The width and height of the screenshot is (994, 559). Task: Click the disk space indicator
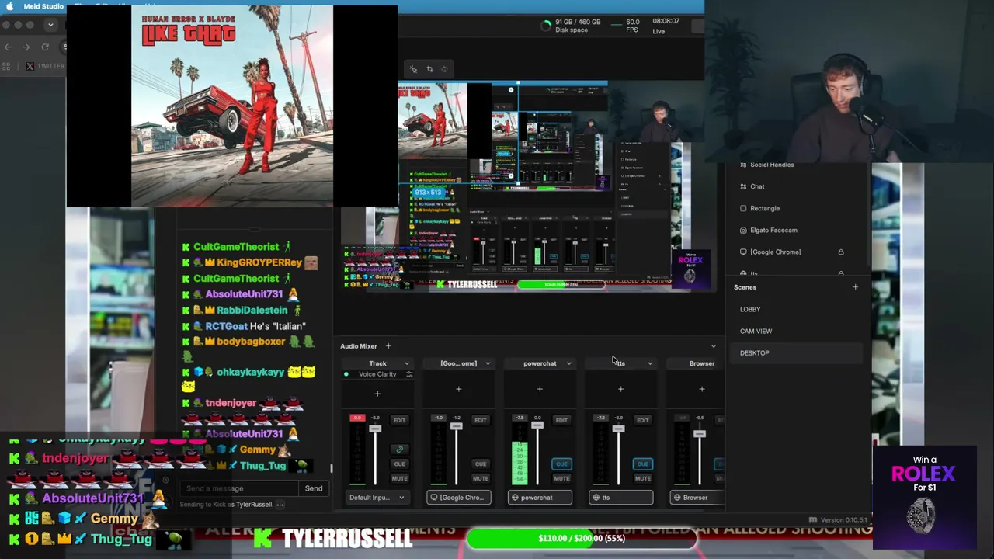572,26
